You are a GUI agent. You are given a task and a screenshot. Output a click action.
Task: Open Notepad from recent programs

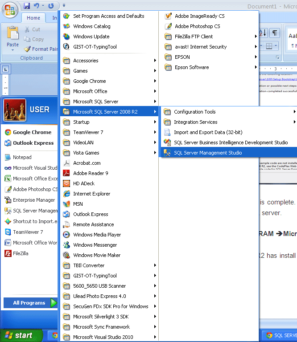(x=30, y=157)
